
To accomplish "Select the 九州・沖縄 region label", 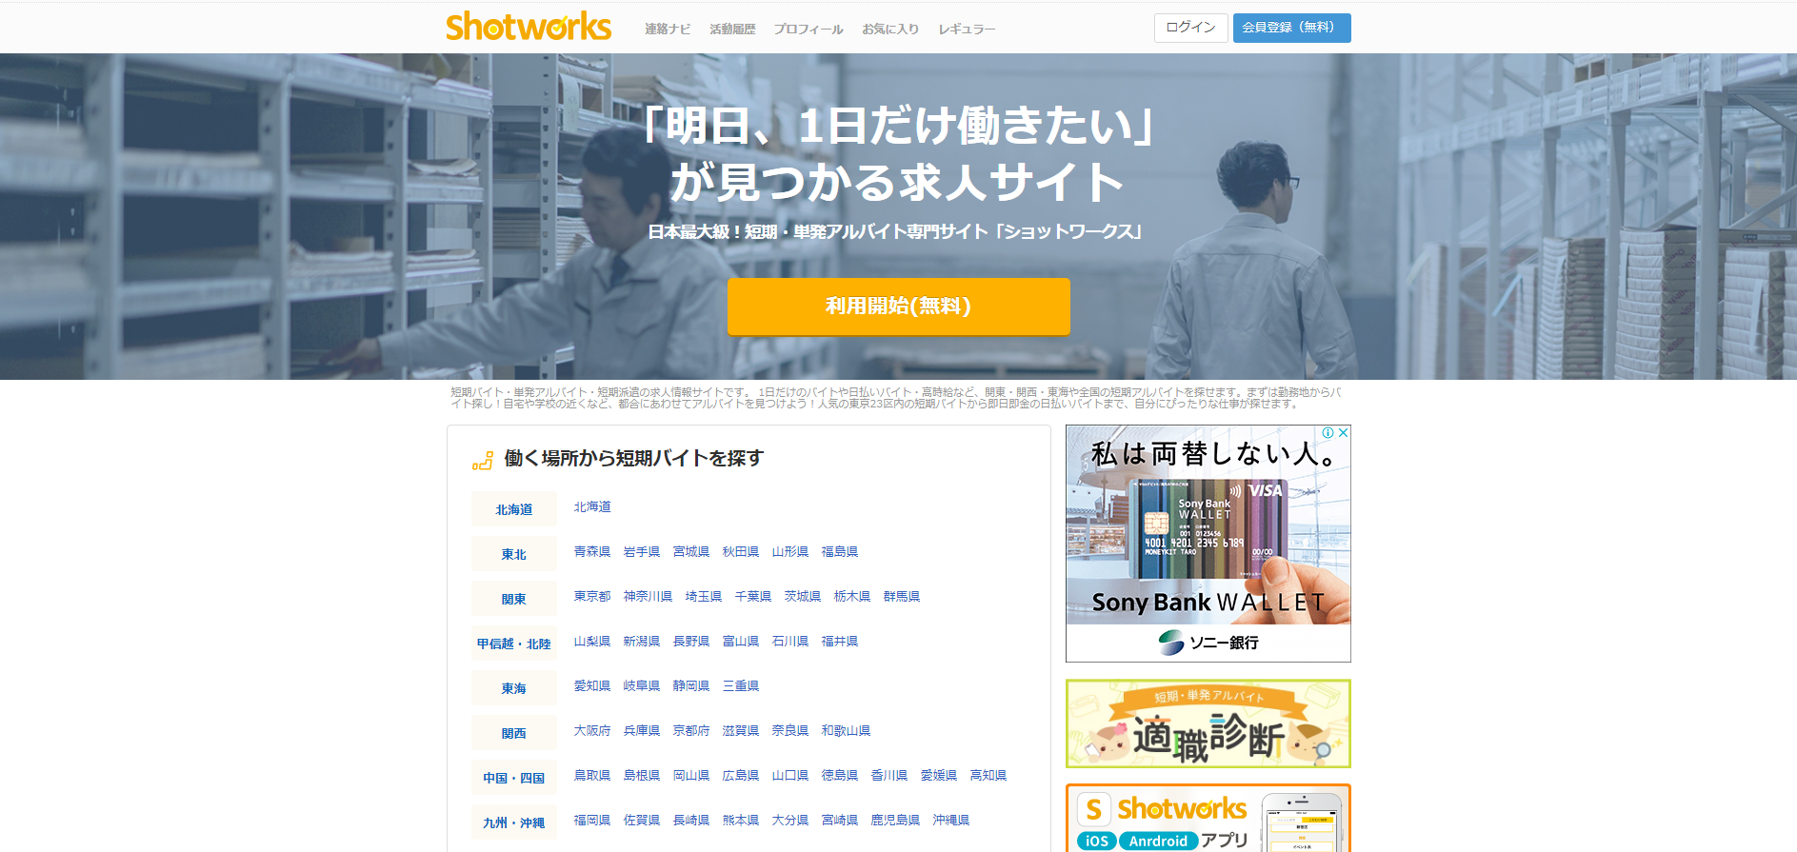I will [x=514, y=822].
